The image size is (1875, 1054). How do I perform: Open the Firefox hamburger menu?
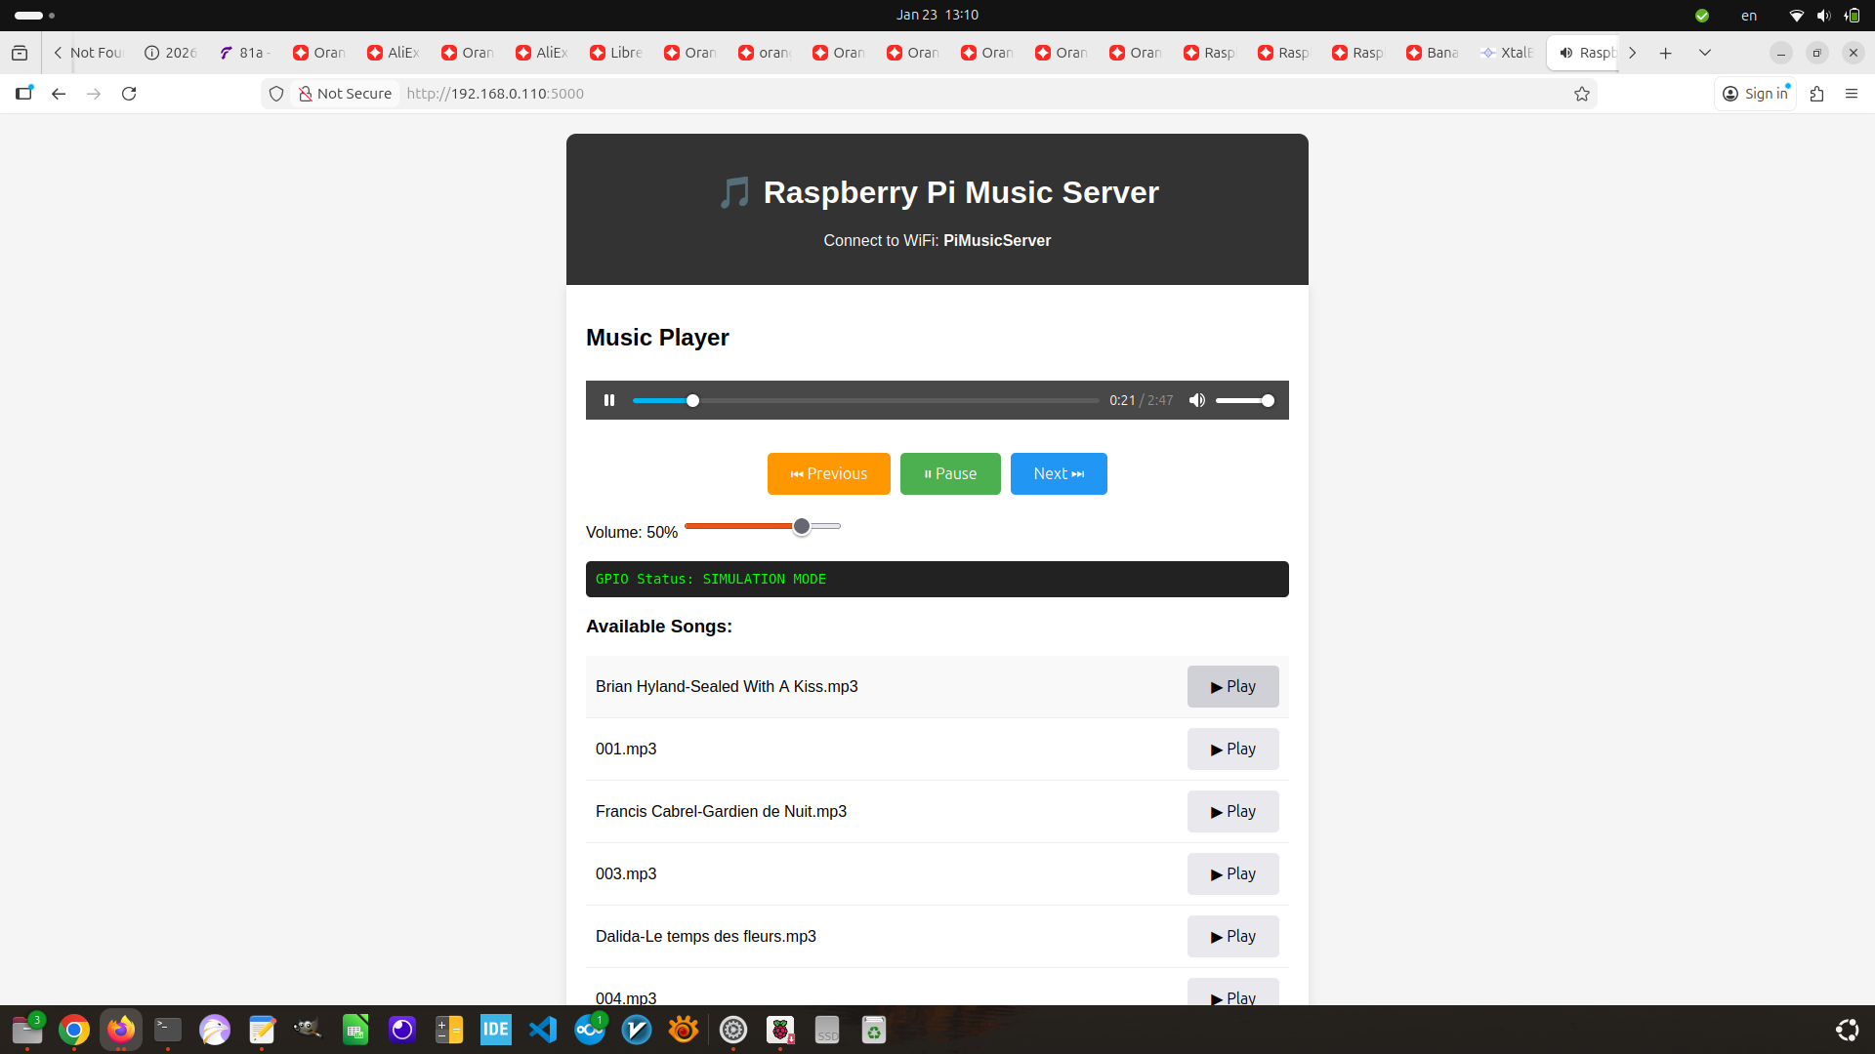pos(1852,94)
